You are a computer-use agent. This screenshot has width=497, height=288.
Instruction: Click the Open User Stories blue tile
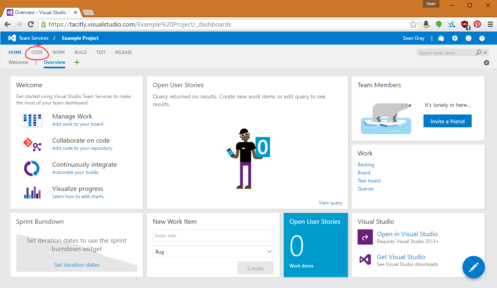coord(315,245)
